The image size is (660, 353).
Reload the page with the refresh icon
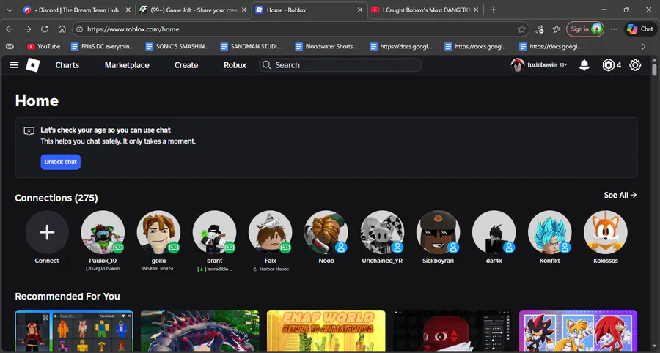pos(44,29)
